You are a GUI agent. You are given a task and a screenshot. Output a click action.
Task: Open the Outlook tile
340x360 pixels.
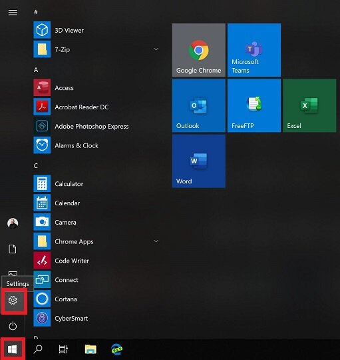click(199, 105)
